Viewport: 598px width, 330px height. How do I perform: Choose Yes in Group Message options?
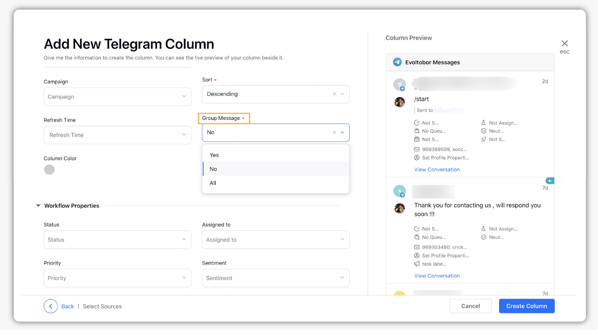pyautogui.click(x=276, y=155)
